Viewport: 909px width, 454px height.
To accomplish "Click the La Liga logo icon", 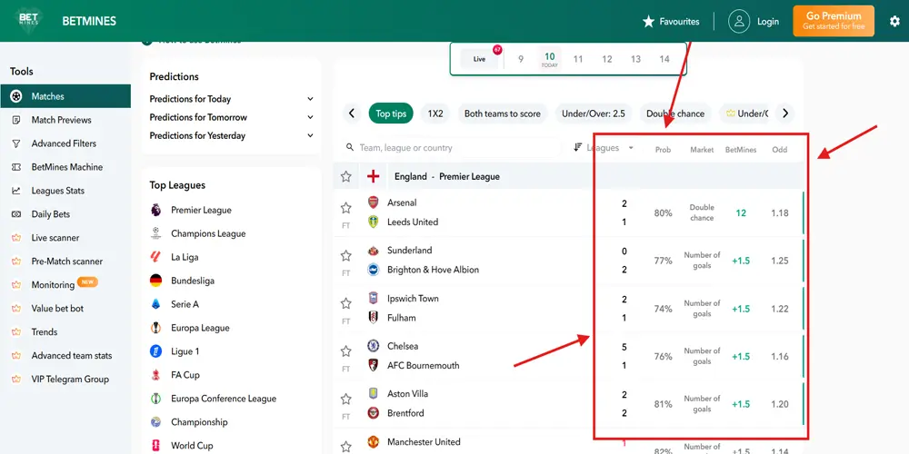I will pyautogui.click(x=156, y=257).
